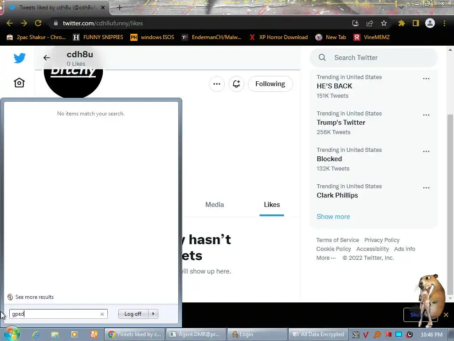Open windows ISOS bookmark
Image resolution: width=454 pixels, height=341 pixels.
pos(152,37)
